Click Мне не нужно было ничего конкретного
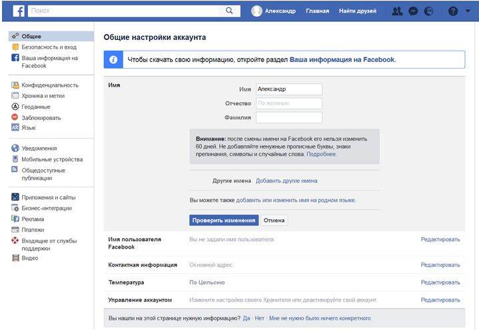This screenshot has height=333, width=479. tap(320, 318)
